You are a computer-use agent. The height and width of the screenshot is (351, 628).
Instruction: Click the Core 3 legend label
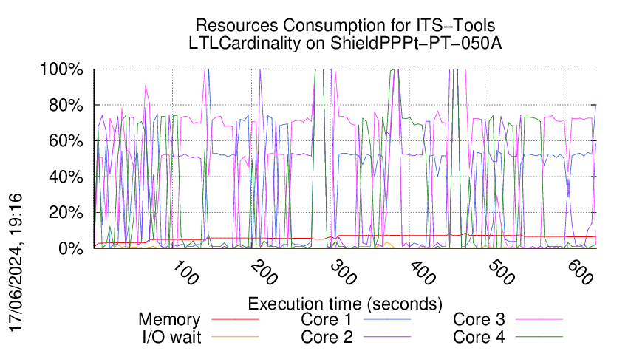(479, 319)
